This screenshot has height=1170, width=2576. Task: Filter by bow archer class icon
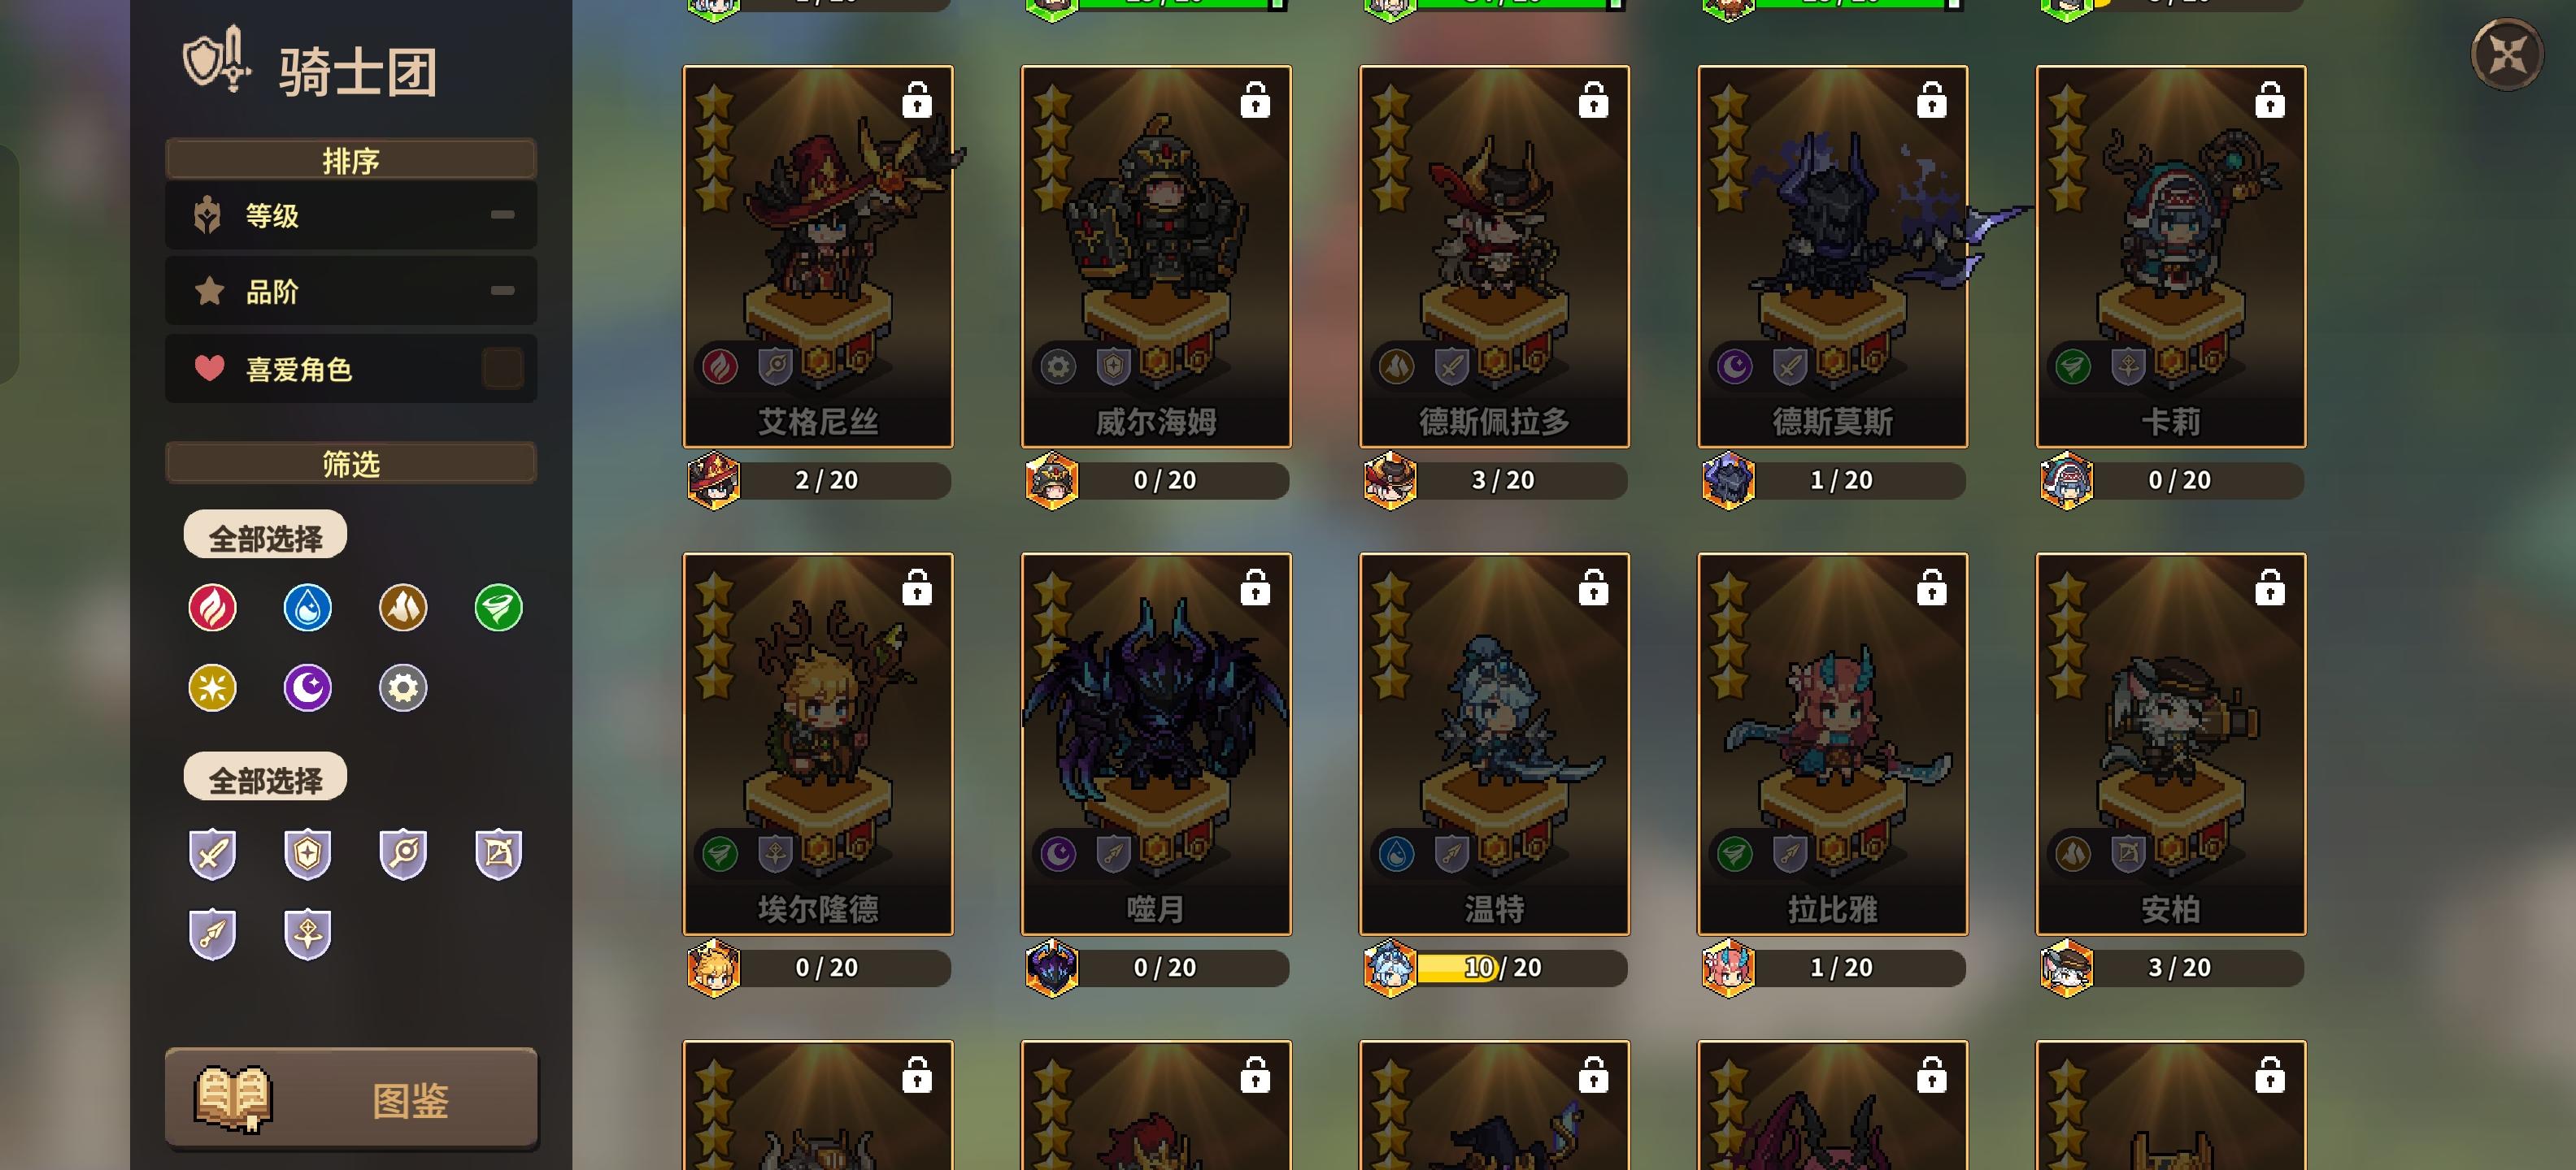pos(498,854)
